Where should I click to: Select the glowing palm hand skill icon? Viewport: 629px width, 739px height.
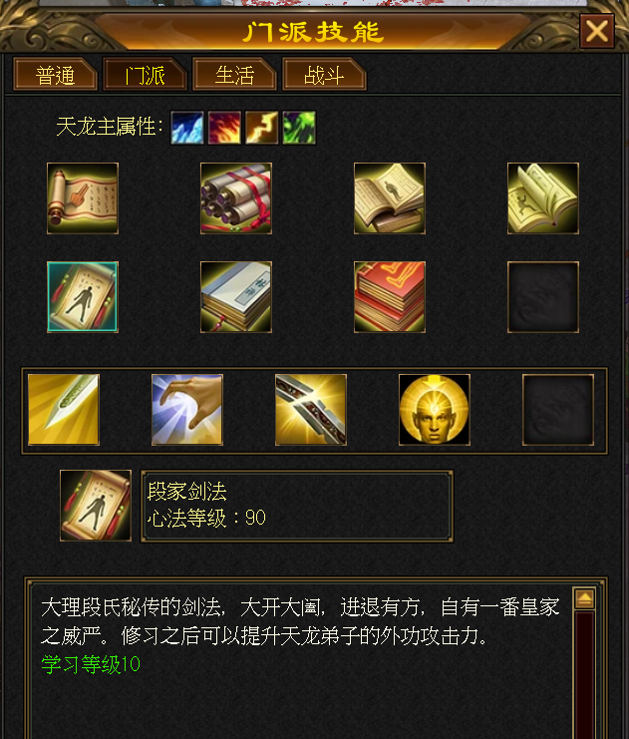187,410
